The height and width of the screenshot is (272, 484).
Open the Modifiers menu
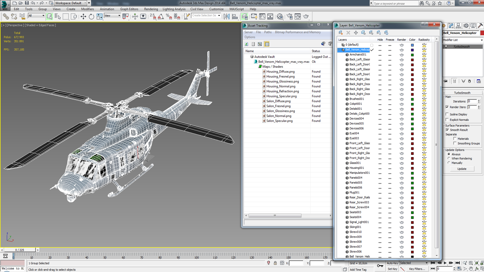point(87,9)
